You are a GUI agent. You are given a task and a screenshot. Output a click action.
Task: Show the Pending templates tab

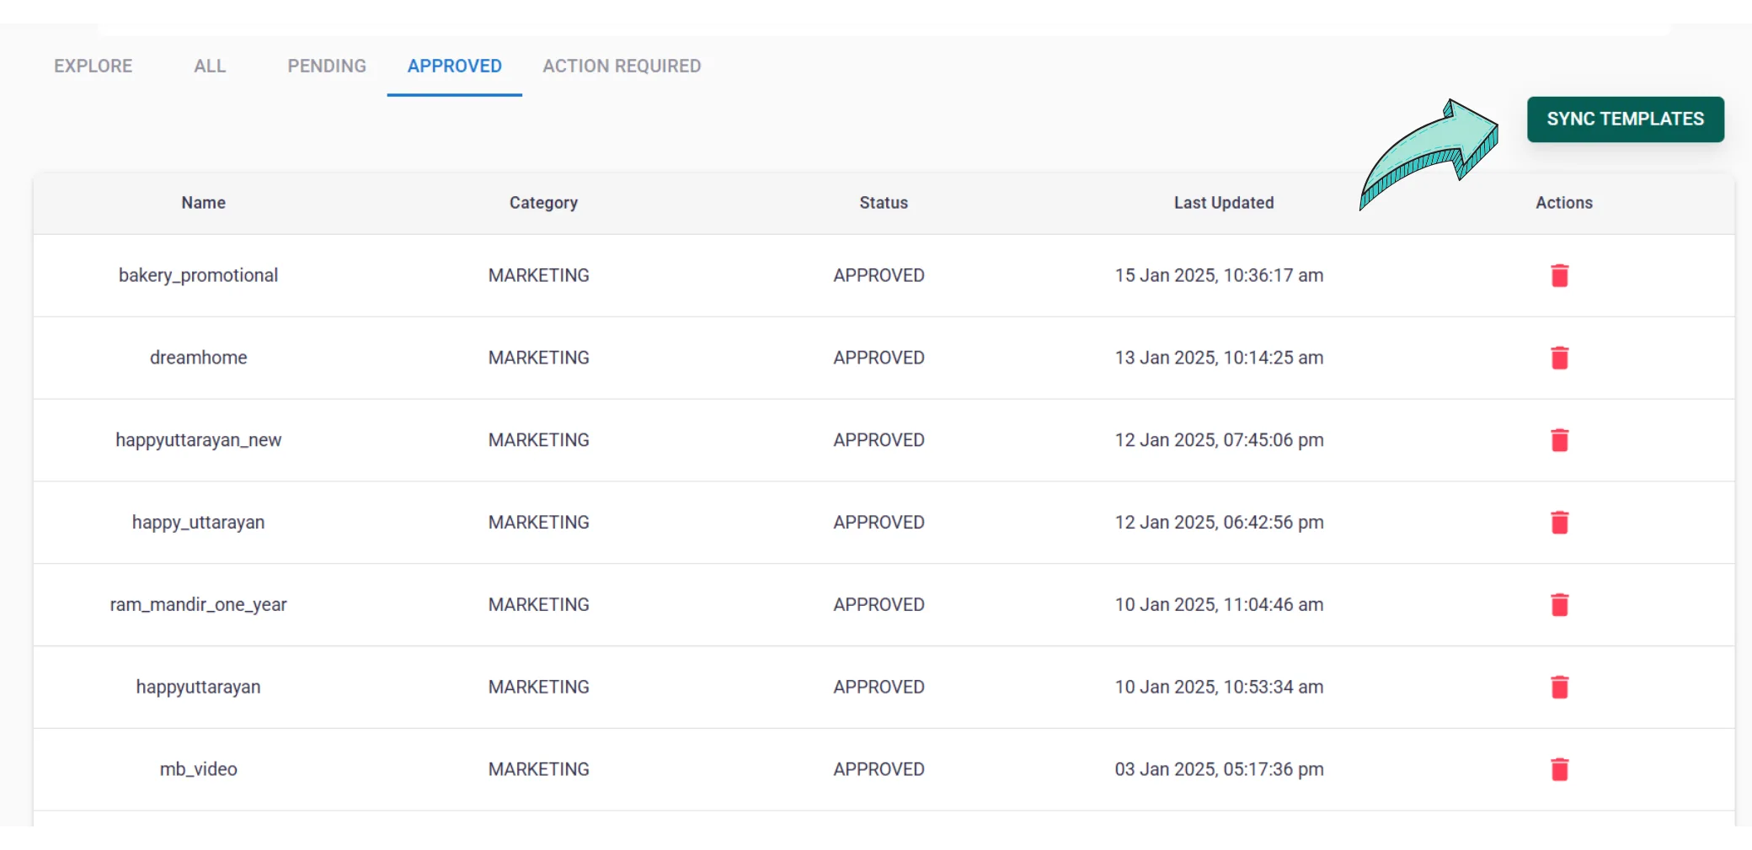(327, 66)
